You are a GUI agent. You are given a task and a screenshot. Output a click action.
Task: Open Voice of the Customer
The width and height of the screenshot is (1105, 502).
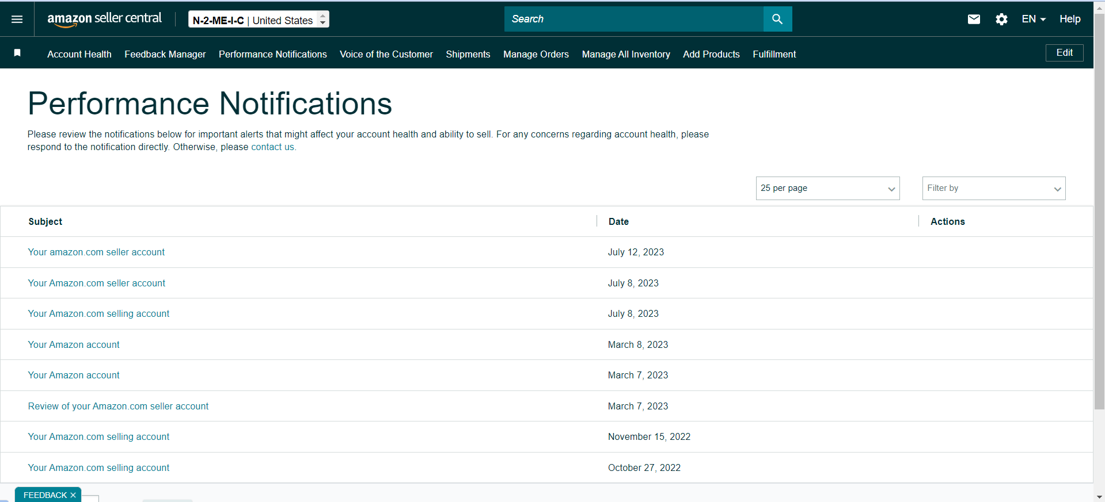[386, 54]
